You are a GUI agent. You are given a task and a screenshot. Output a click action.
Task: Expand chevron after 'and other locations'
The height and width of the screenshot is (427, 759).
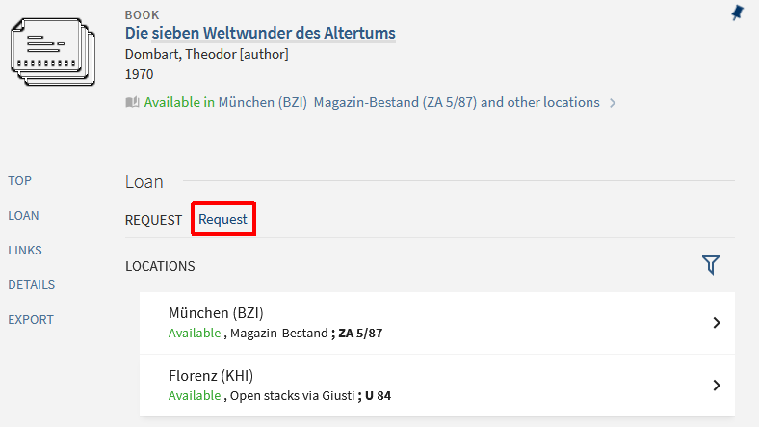(x=613, y=103)
